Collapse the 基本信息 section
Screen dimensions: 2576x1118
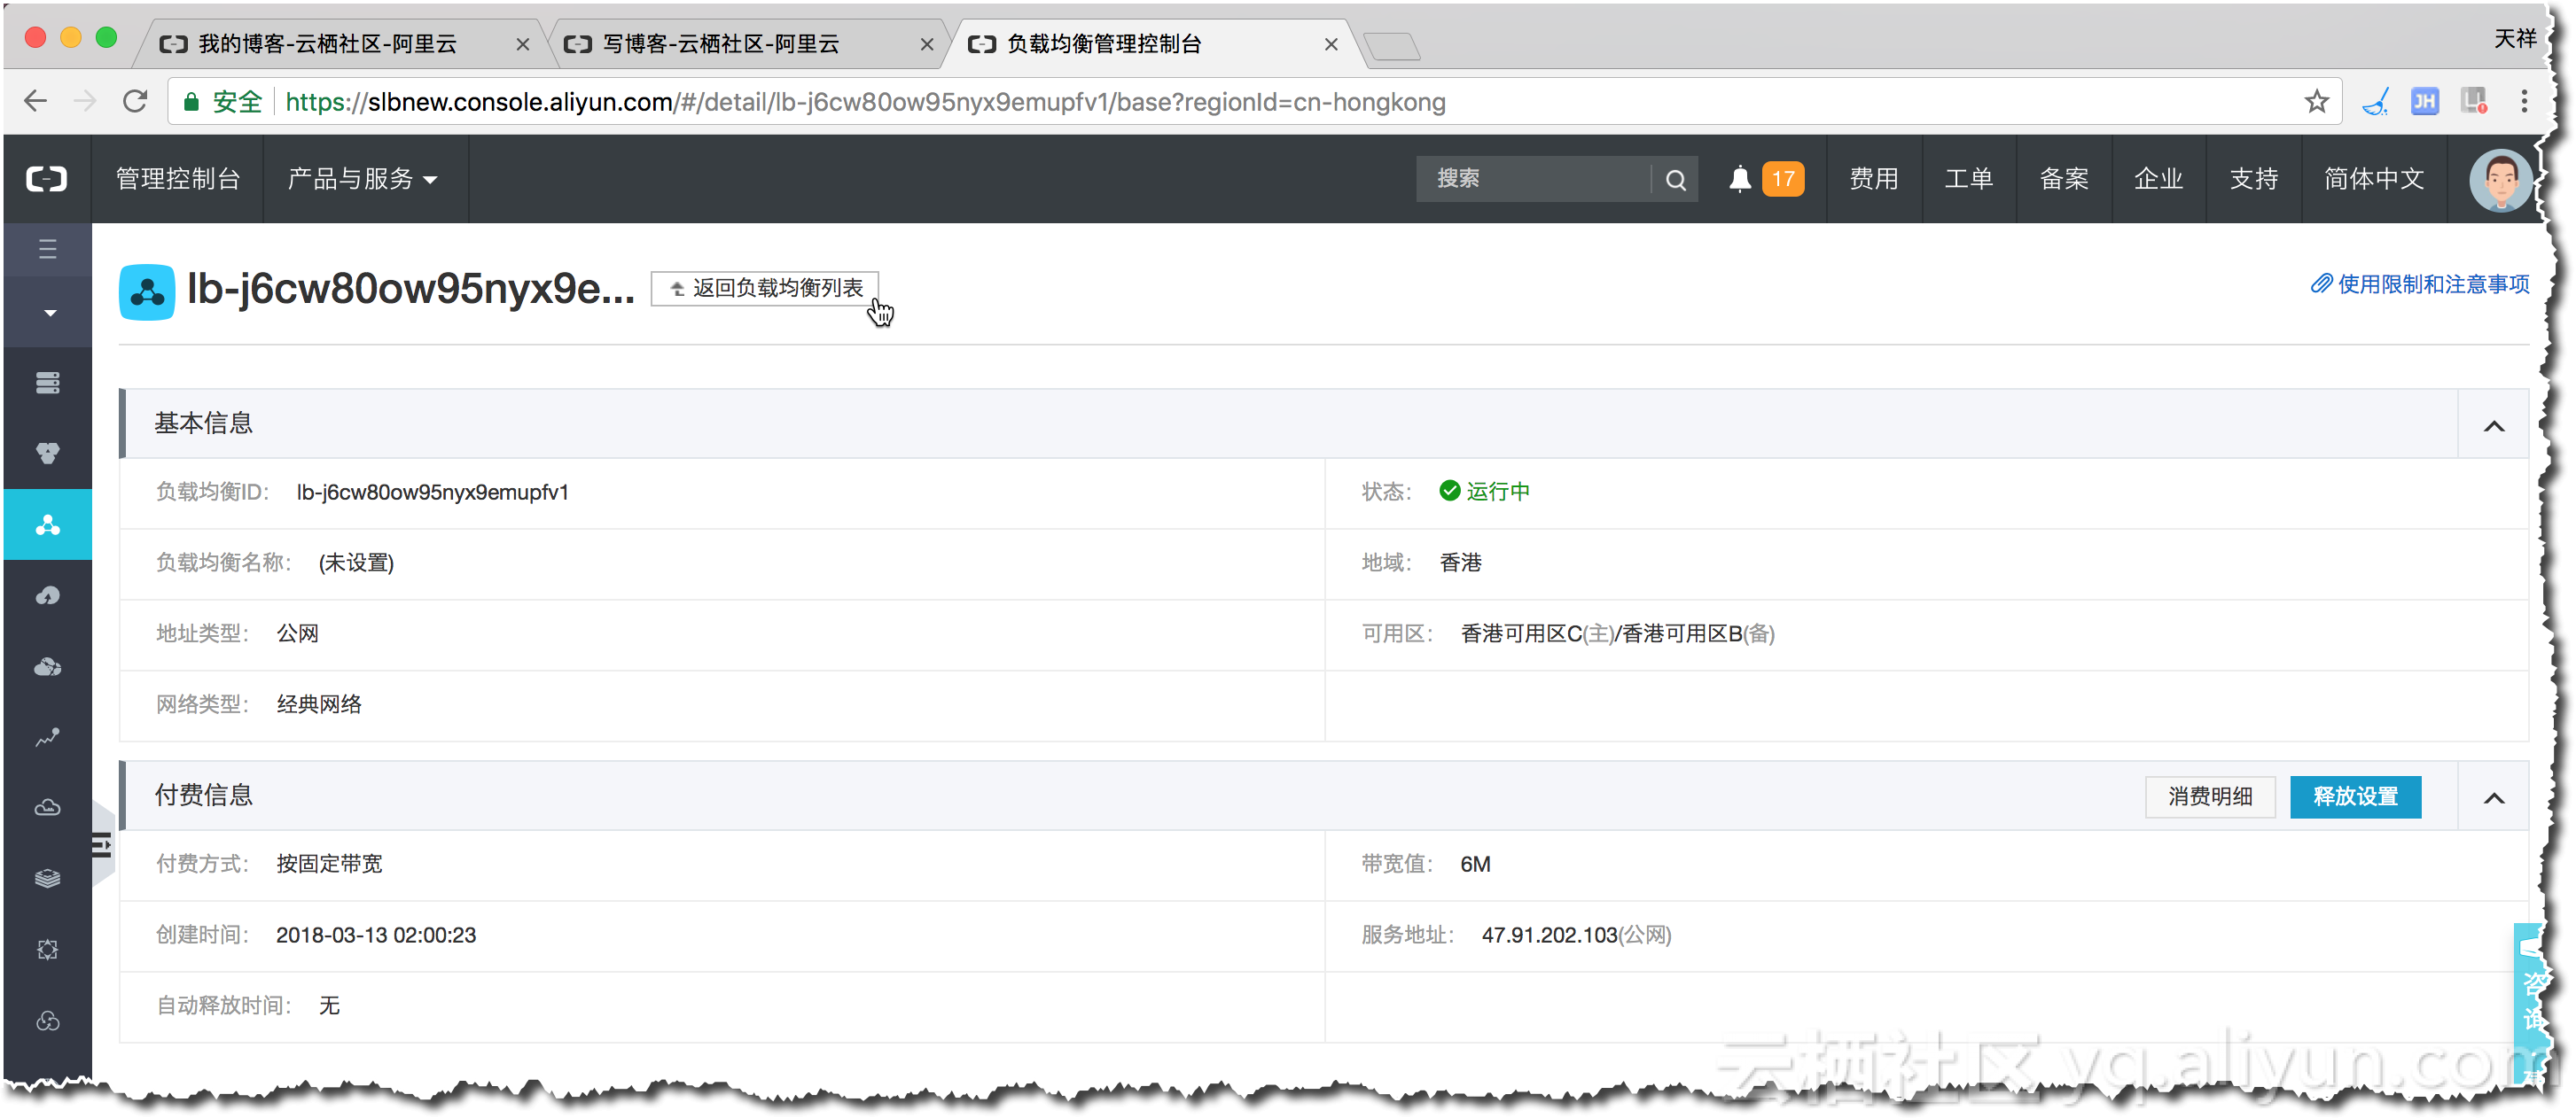tap(2493, 425)
